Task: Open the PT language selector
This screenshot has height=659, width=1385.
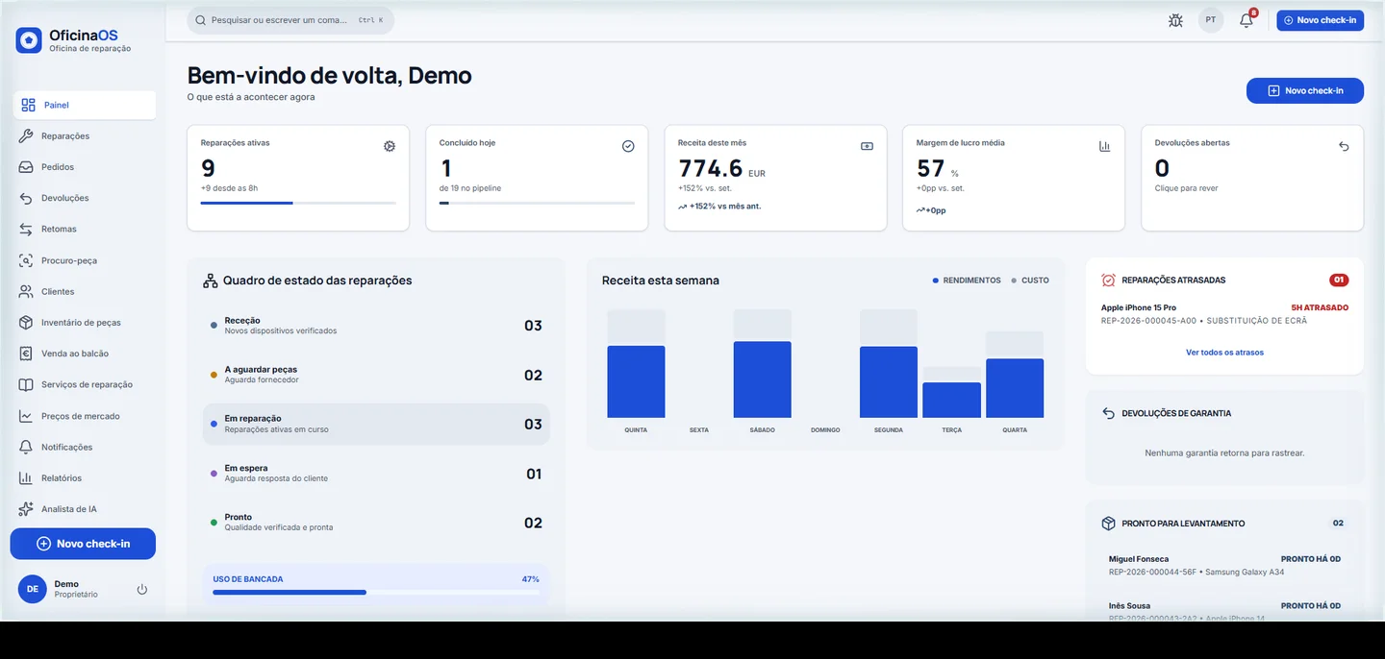Action: tap(1211, 20)
